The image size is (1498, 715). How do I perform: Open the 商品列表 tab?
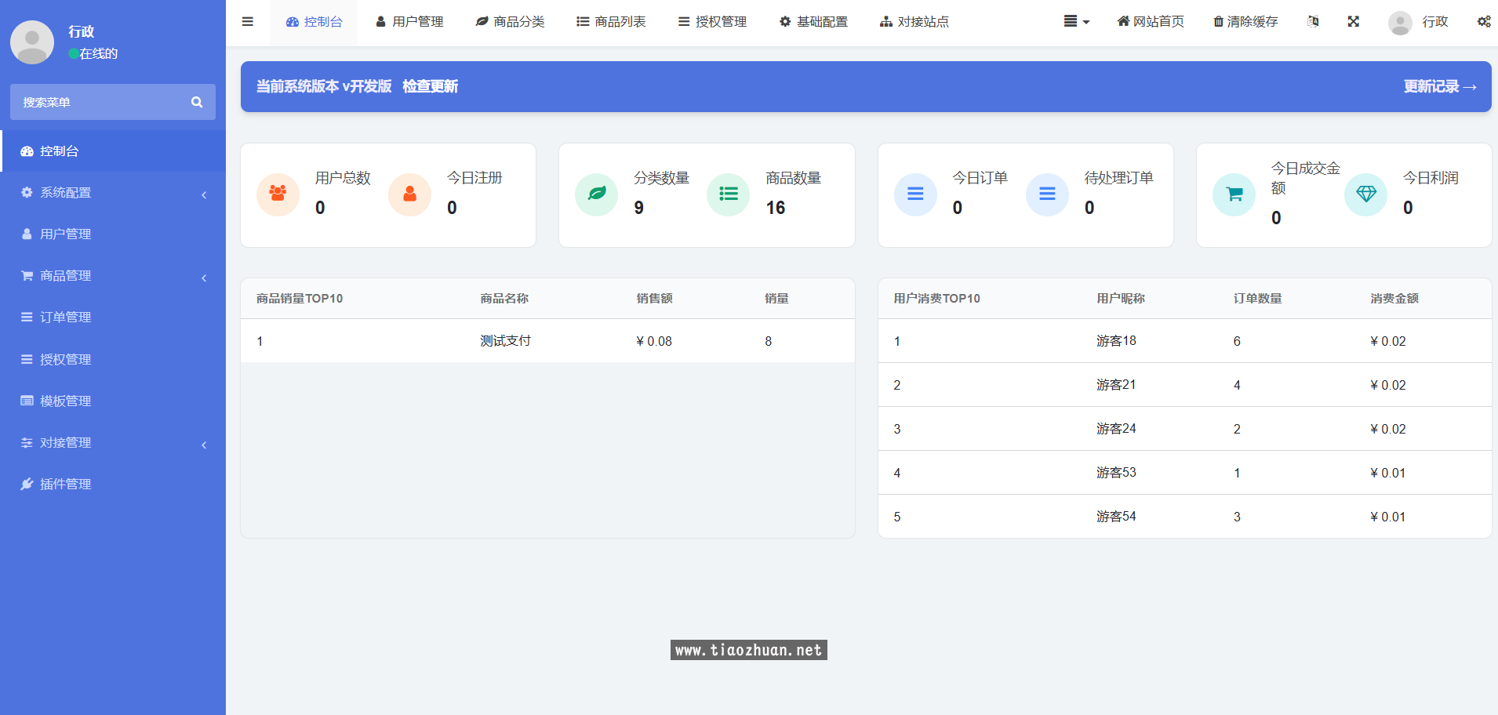tap(612, 21)
